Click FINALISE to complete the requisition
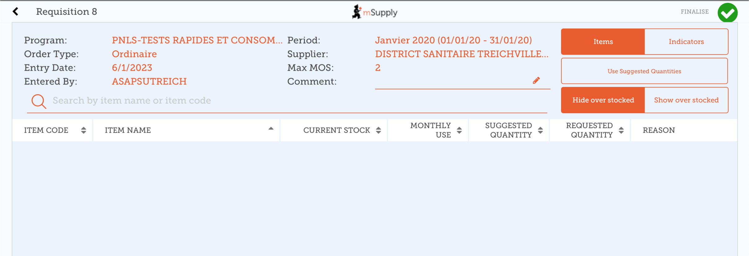This screenshot has width=749, height=256. [x=695, y=11]
